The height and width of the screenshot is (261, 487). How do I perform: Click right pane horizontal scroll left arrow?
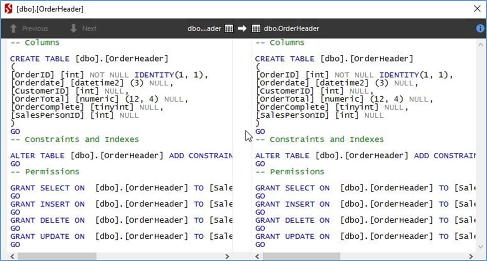[x=257, y=257]
